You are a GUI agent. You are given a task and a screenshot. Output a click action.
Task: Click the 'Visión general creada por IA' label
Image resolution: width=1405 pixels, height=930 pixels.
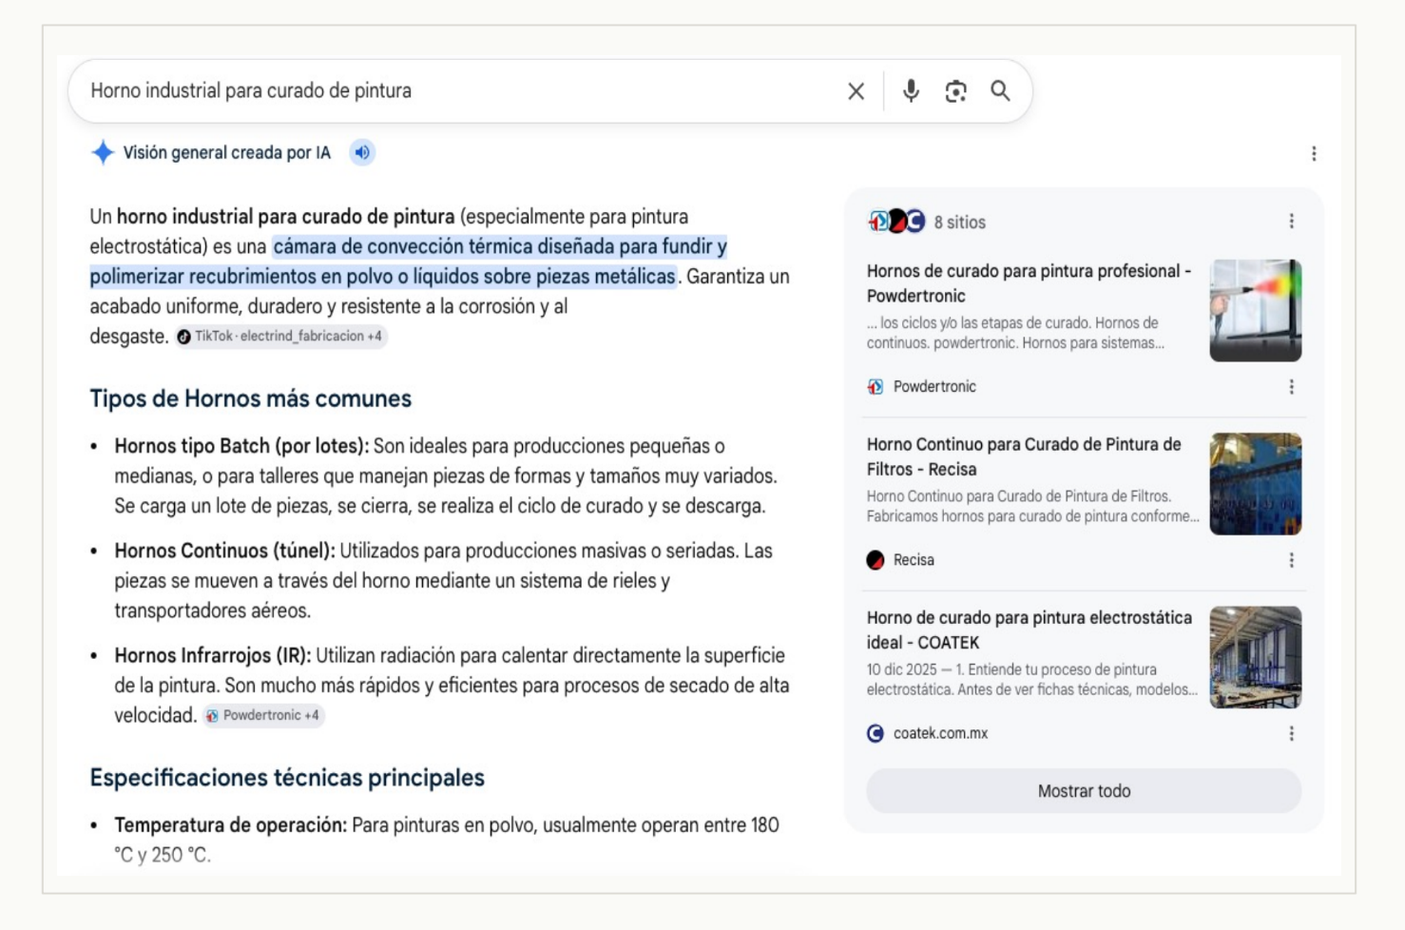[227, 153]
